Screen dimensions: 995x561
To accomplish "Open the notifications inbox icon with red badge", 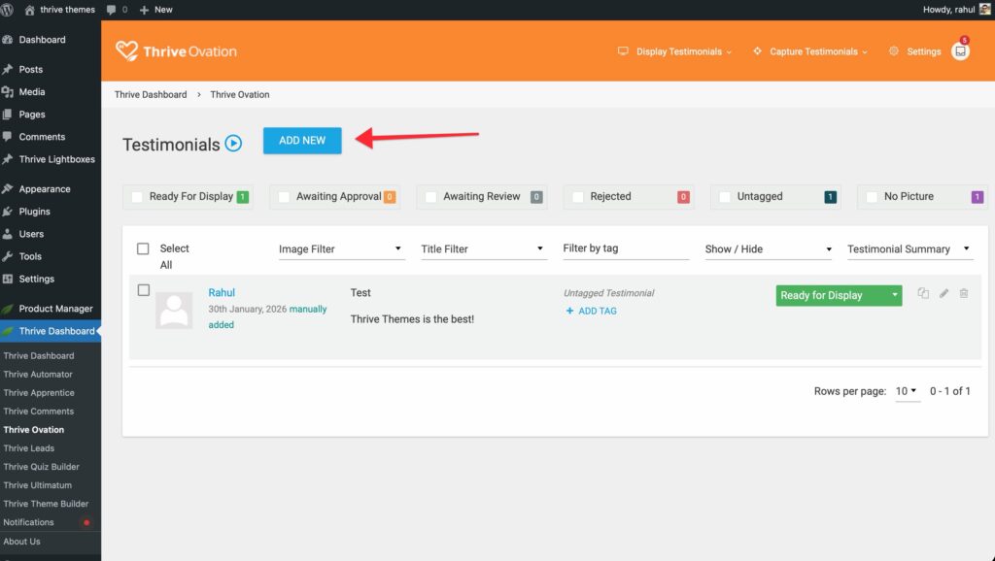I will point(960,51).
